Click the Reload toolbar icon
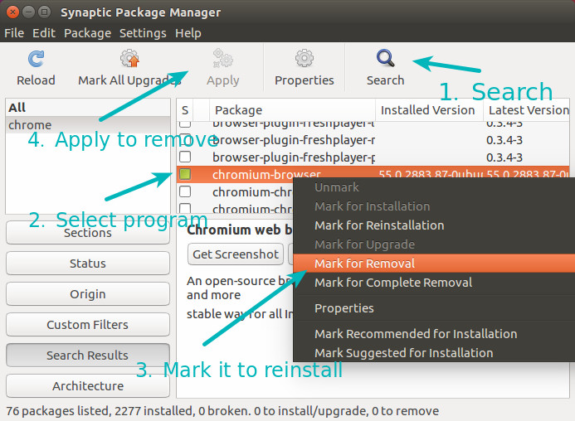This screenshot has width=575, height=421. [36, 59]
